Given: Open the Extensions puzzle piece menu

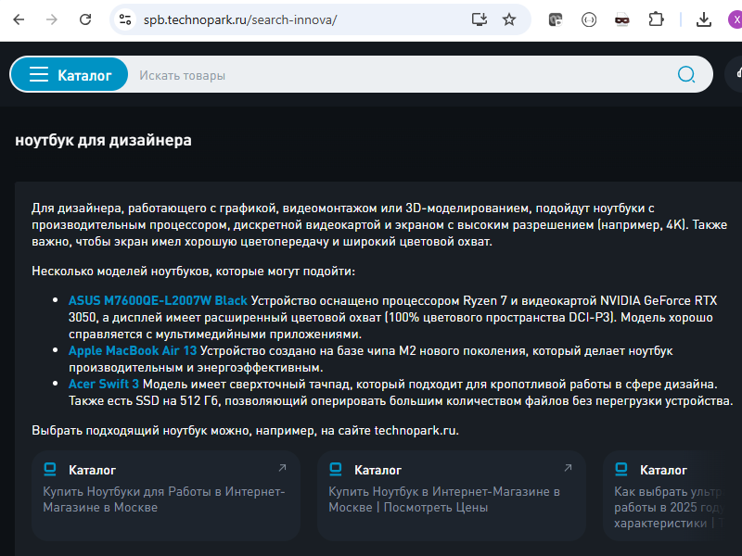Looking at the screenshot, I should click(x=656, y=19).
